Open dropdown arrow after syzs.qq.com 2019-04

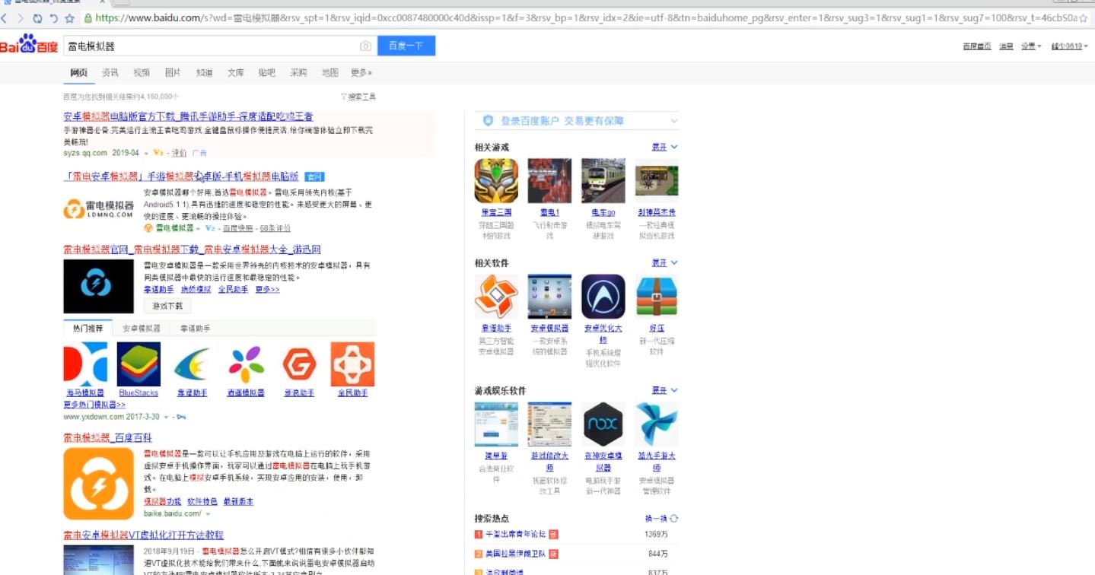pos(145,153)
